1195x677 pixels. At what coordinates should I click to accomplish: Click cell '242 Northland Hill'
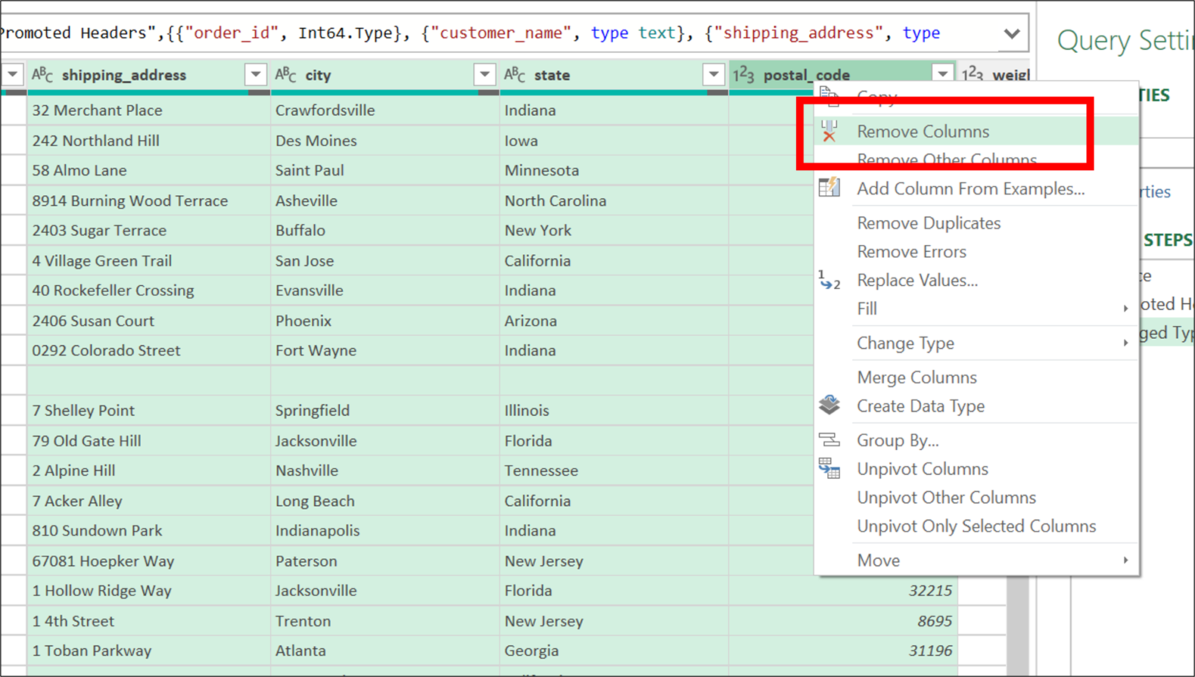click(149, 141)
